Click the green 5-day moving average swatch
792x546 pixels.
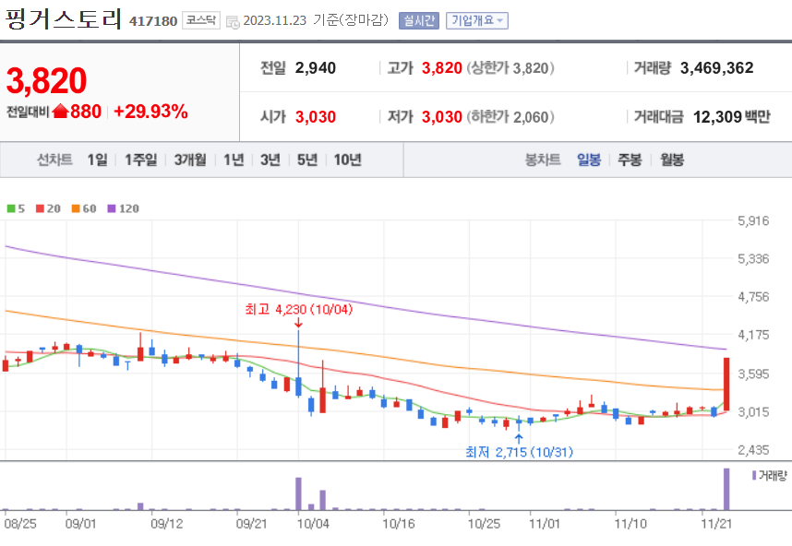pyautogui.click(x=11, y=208)
